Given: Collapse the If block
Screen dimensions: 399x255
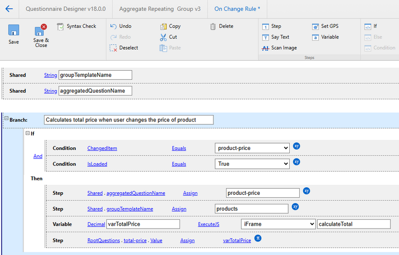Looking at the screenshot, I should click(27, 133).
